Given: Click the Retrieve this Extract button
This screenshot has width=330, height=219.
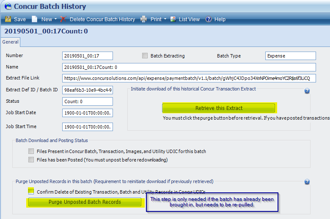Looking at the screenshot, I should tap(219, 108).
